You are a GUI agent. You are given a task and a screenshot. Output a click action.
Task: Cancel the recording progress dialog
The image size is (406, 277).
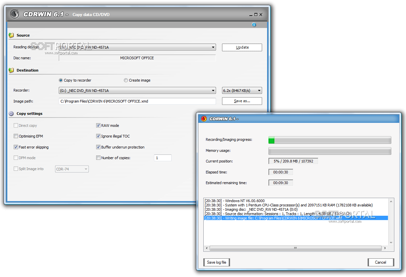381,262
